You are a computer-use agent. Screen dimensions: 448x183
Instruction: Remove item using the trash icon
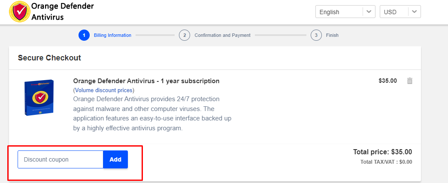coord(410,81)
